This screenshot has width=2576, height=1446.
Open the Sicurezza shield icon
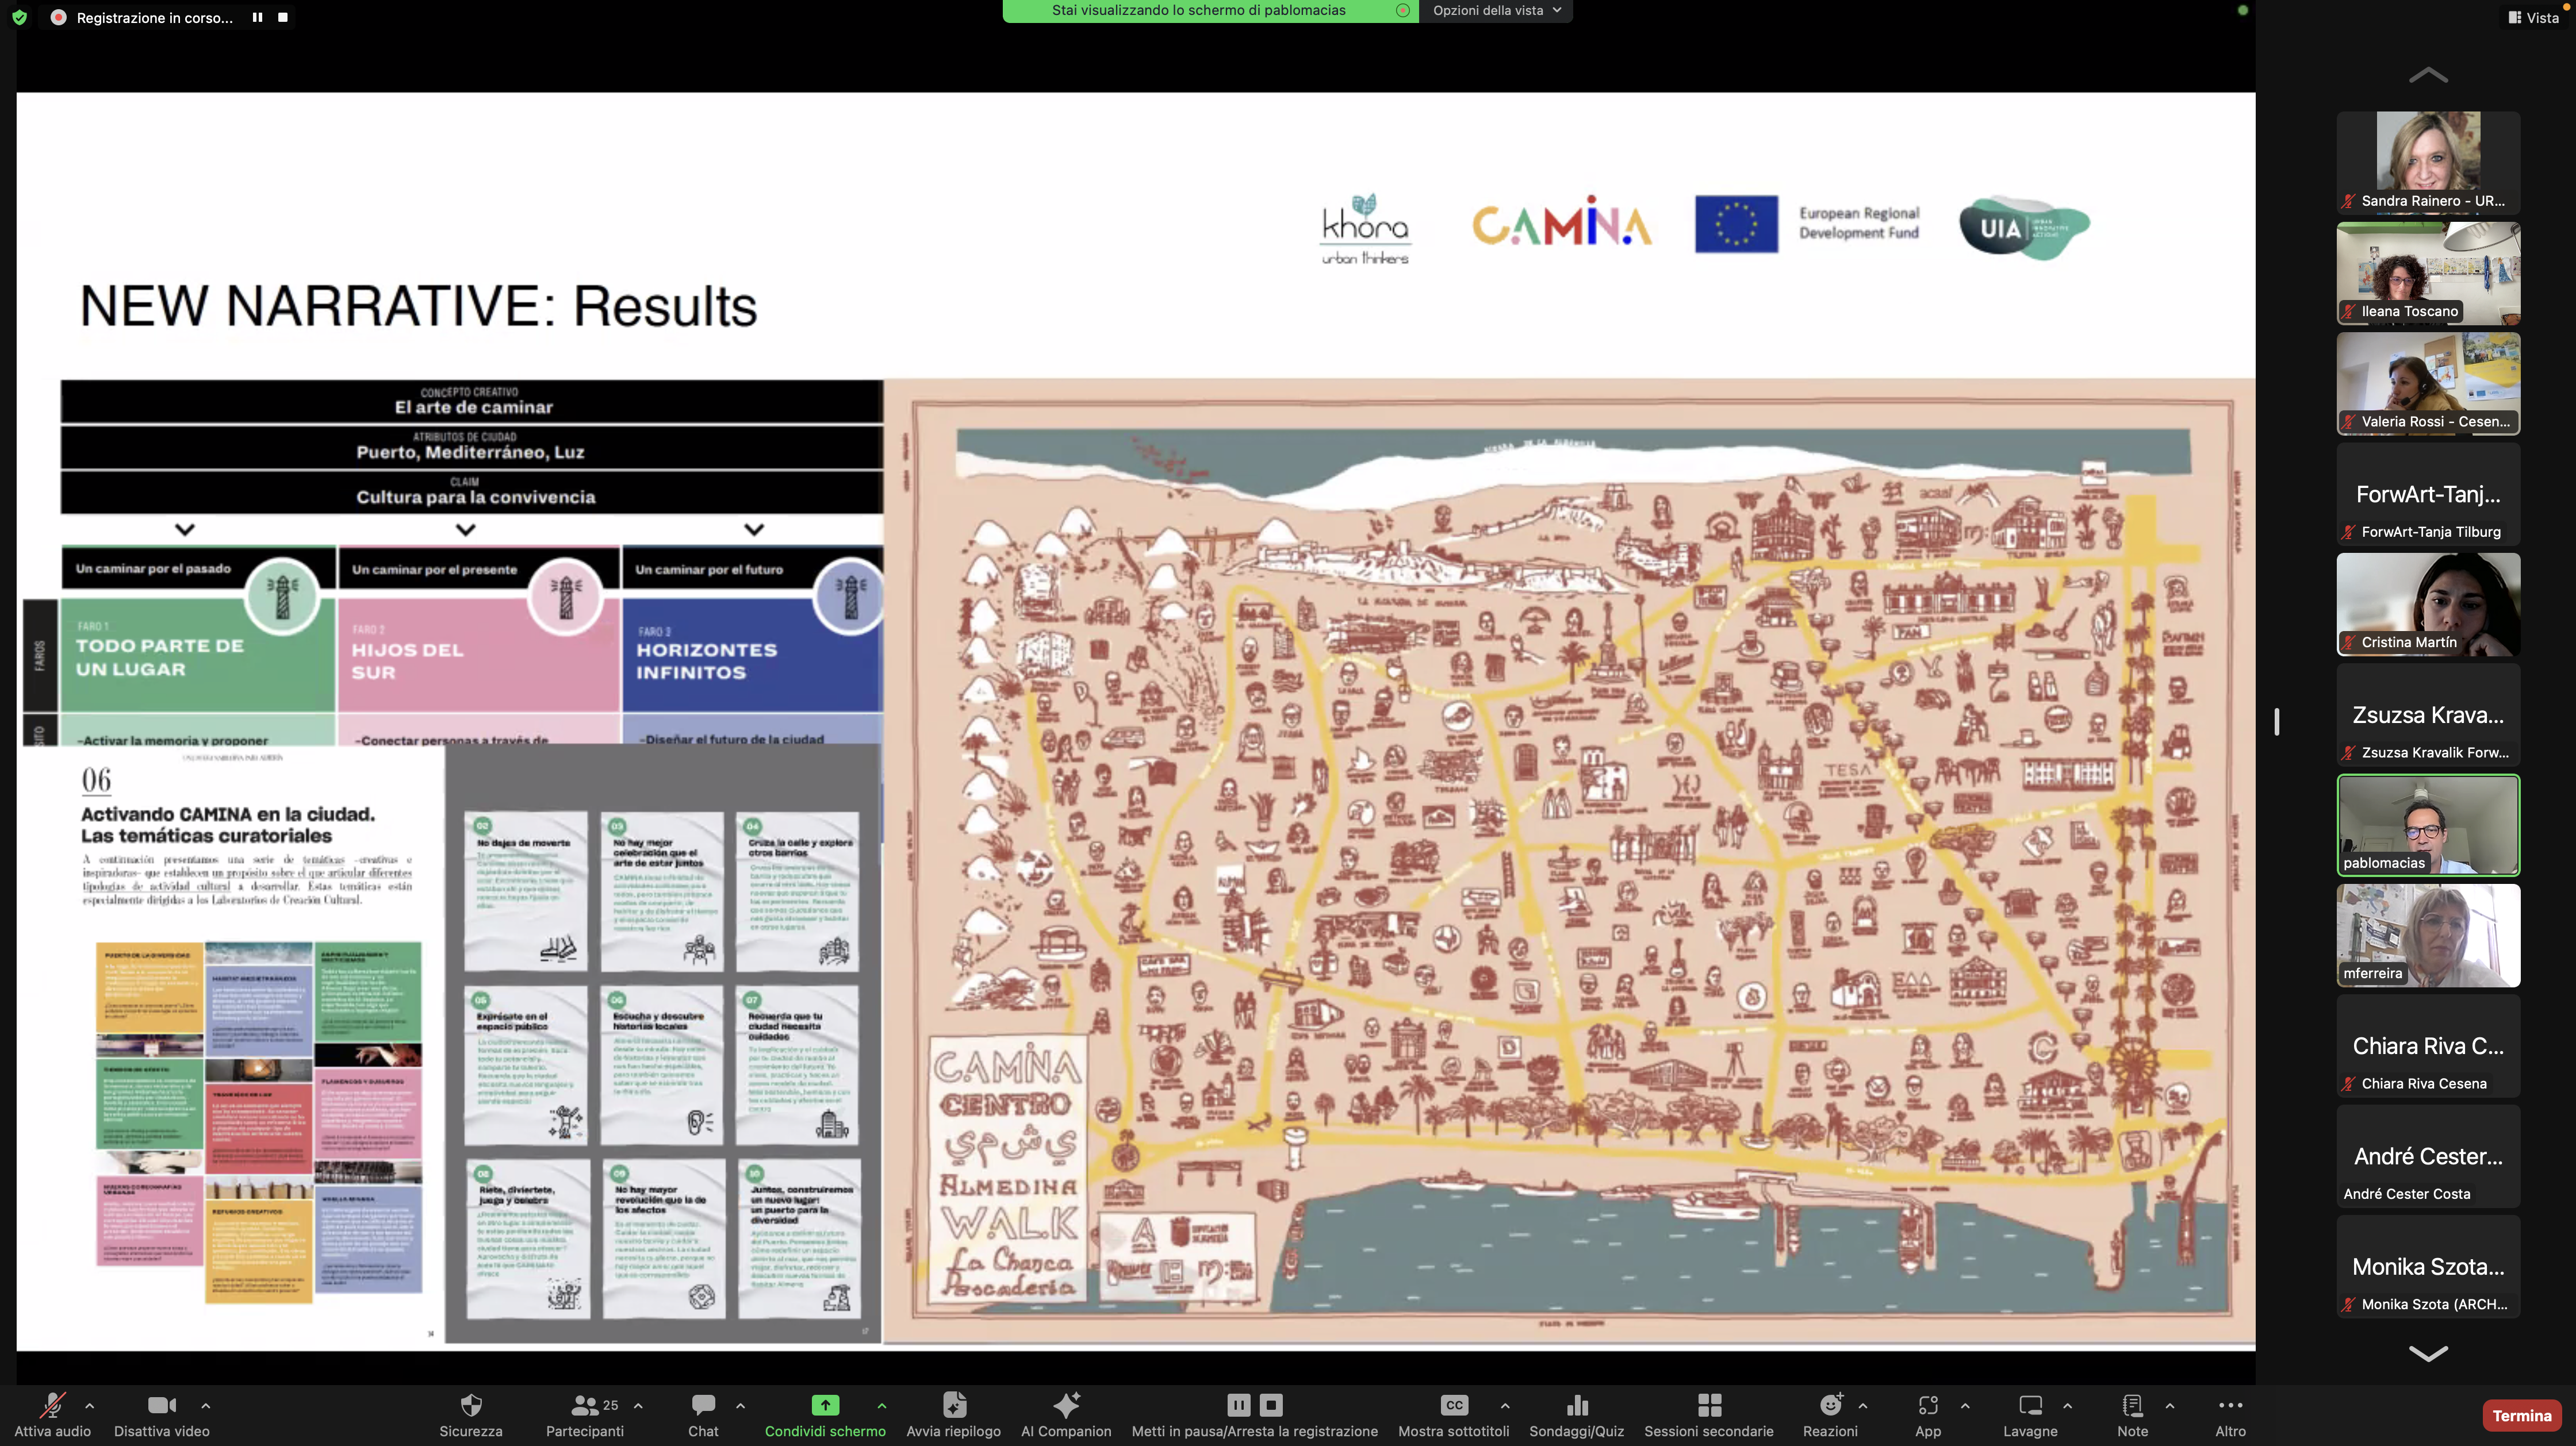click(470, 1406)
